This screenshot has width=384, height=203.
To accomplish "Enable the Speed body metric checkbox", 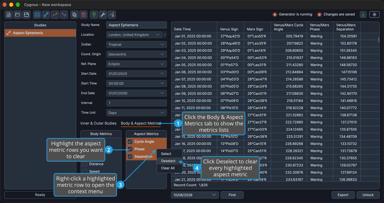I will pyautogui.click(x=85, y=171).
